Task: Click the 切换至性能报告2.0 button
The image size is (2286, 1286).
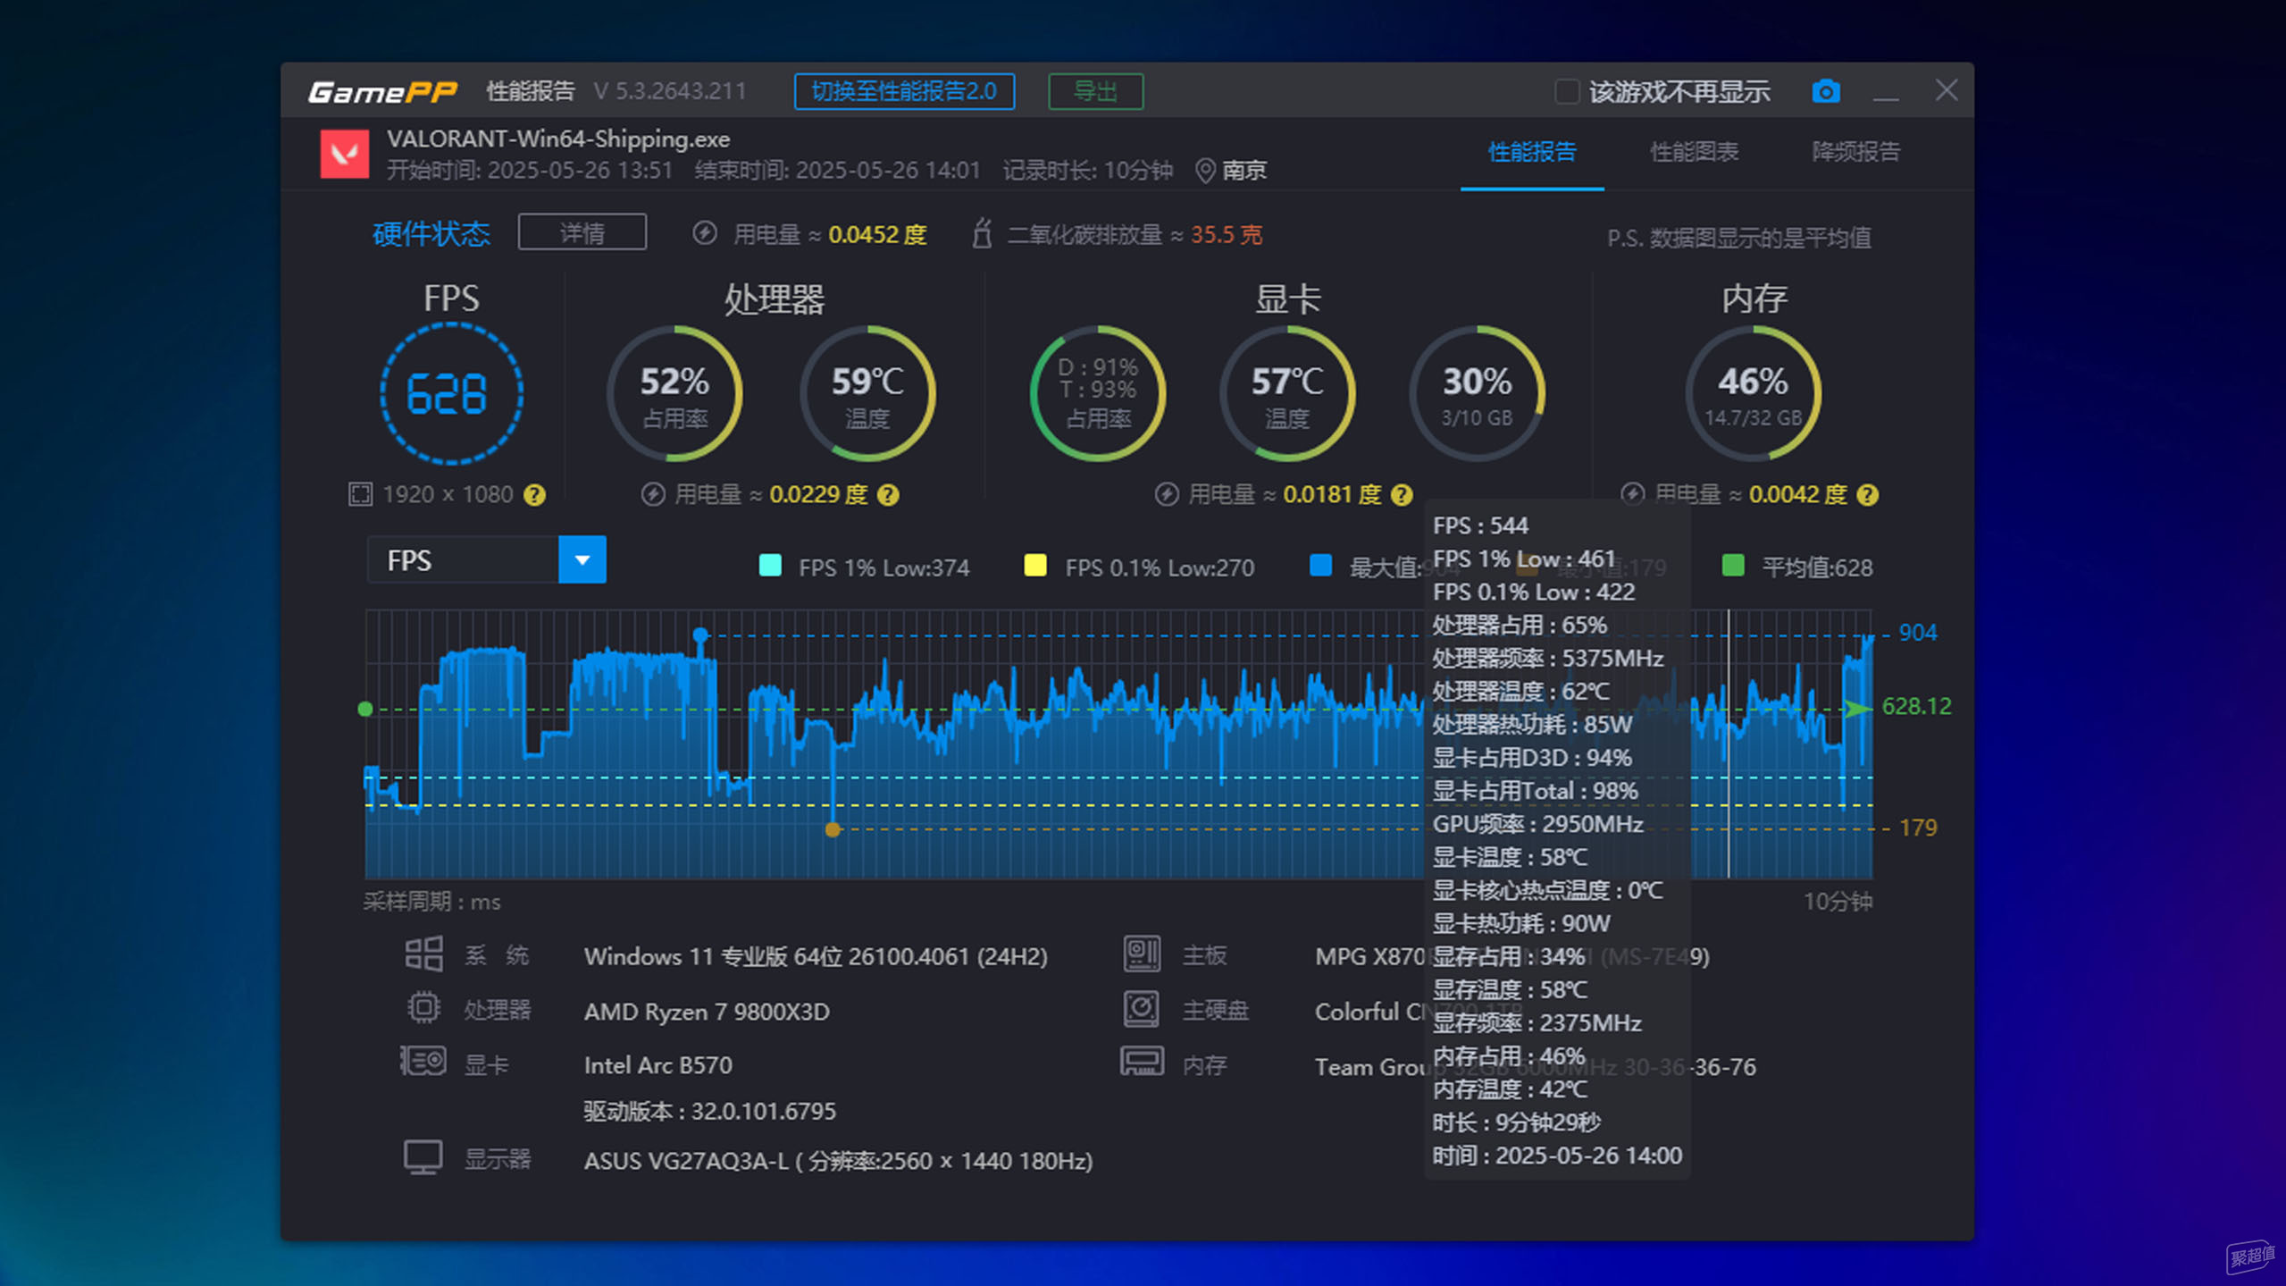Action: click(904, 91)
